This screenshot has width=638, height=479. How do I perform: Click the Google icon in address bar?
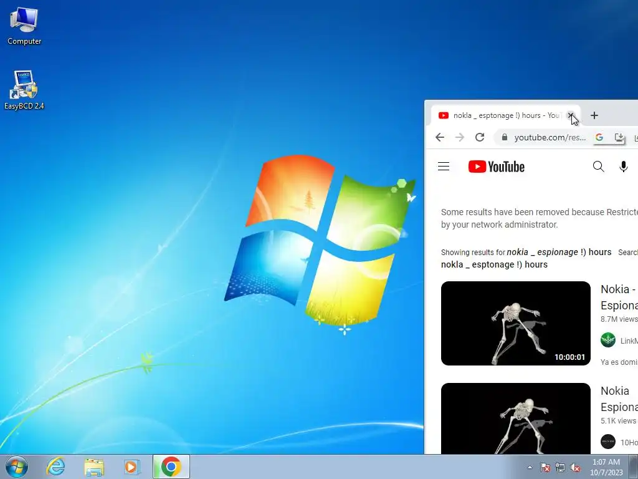pyautogui.click(x=599, y=137)
